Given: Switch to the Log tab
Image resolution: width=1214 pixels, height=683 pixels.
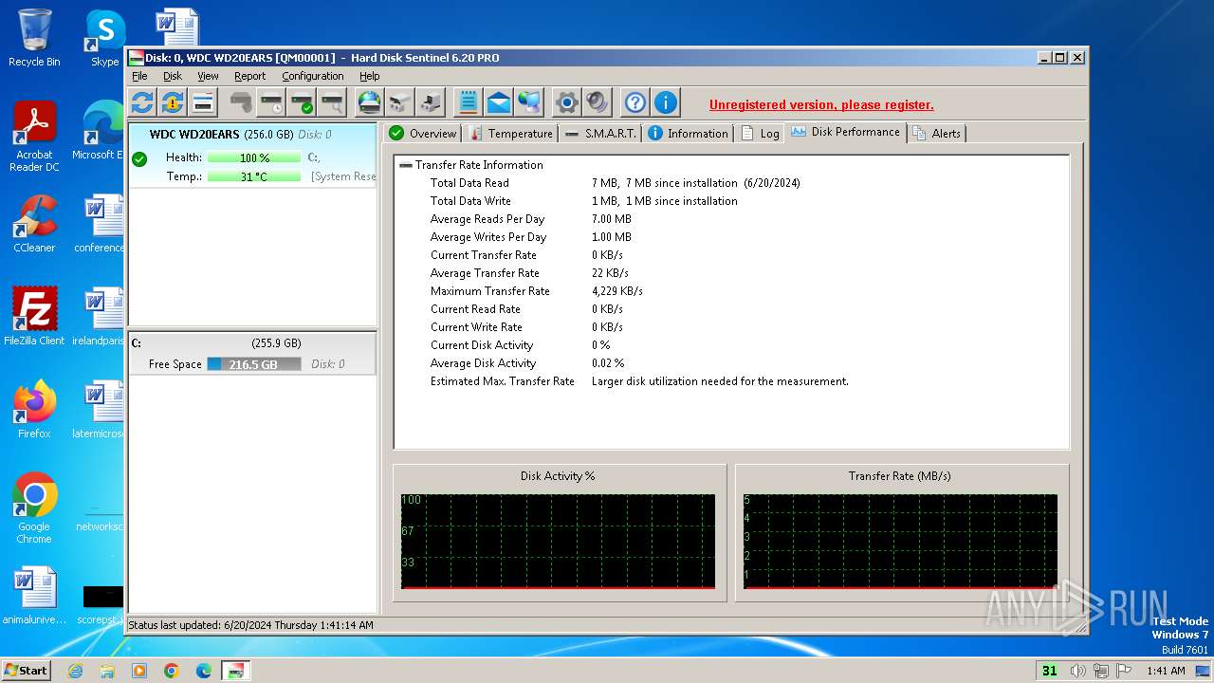Looking at the screenshot, I should click(x=761, y=134).
